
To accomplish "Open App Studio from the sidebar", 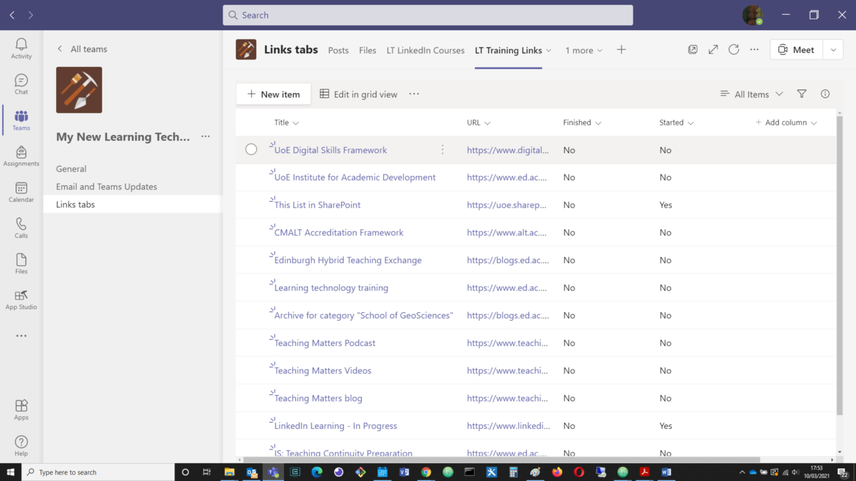I will pyautogui.click(x=21, y=299).
